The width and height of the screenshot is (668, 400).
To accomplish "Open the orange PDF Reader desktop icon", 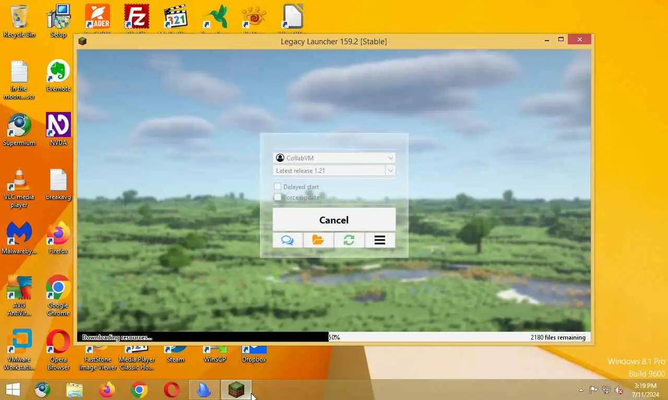I will tap(98, 17).
